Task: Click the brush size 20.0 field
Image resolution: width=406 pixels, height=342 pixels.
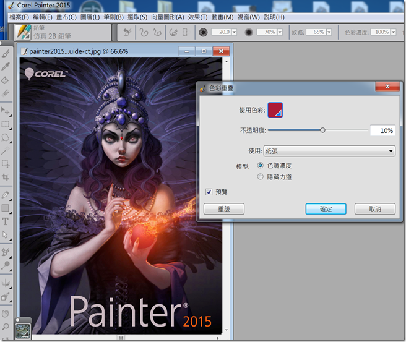Action: pos(222,32)
